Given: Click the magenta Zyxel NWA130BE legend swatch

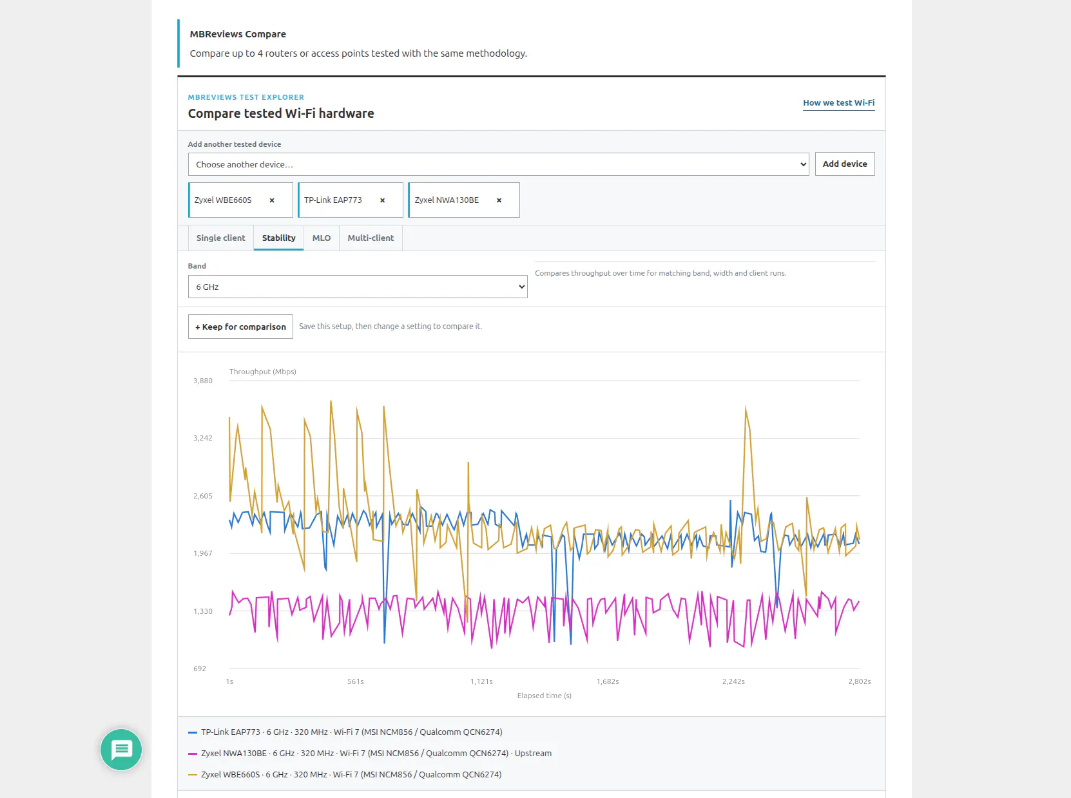Looking at the screenshot, I should point(192,754).
